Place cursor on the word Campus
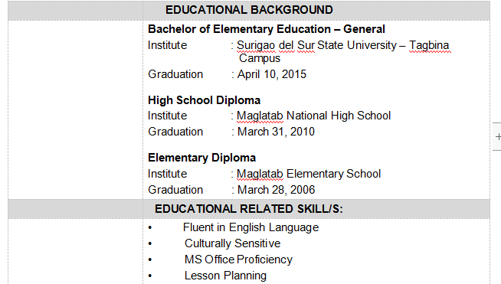Viewport: 501px width, 284px height. click(260, 58)
